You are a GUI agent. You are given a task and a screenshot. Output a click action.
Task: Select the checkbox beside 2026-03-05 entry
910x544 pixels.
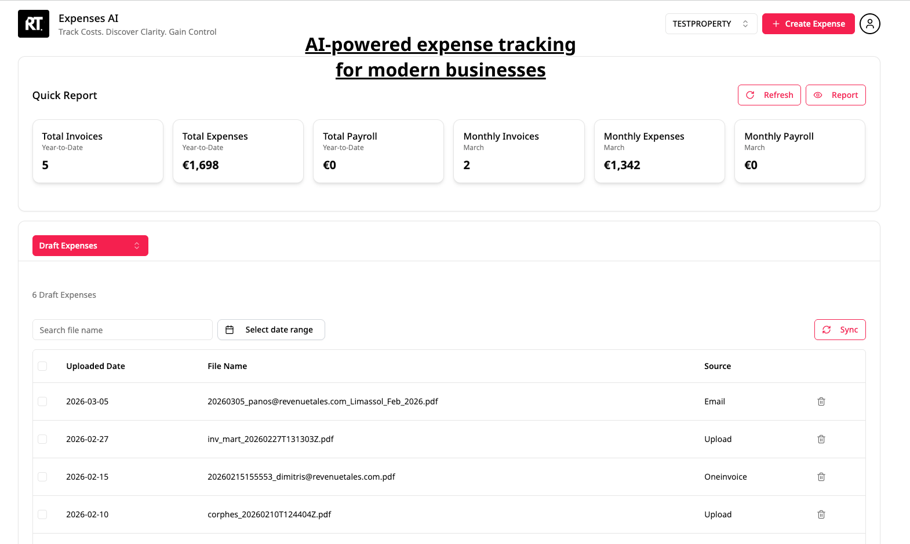(x=42, y=401)
